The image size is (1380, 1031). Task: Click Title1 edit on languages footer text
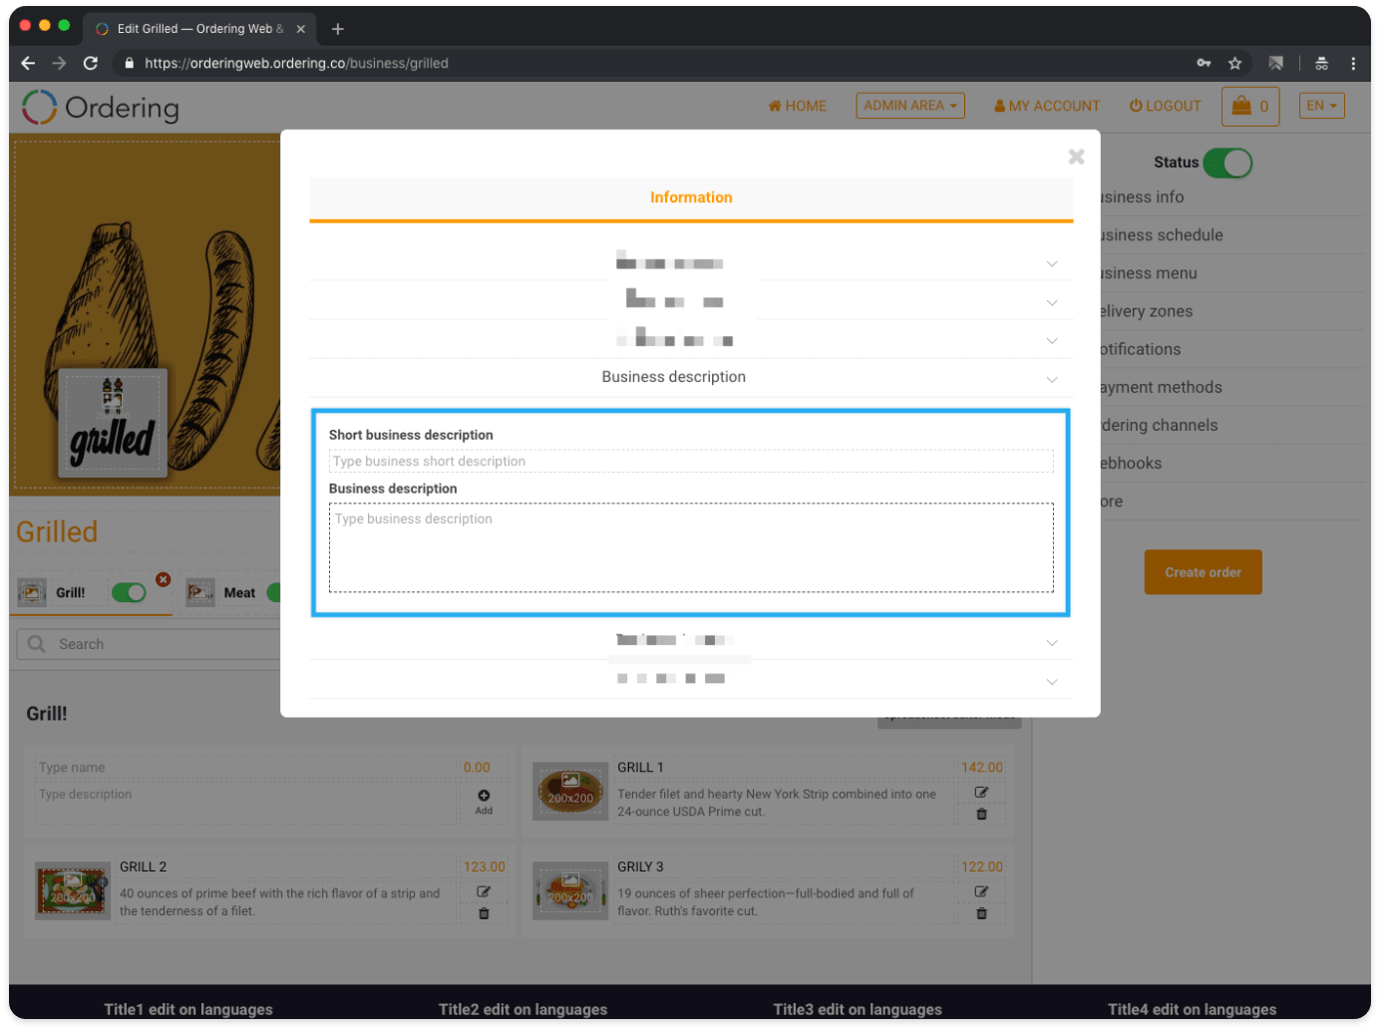coord(188,1009)
